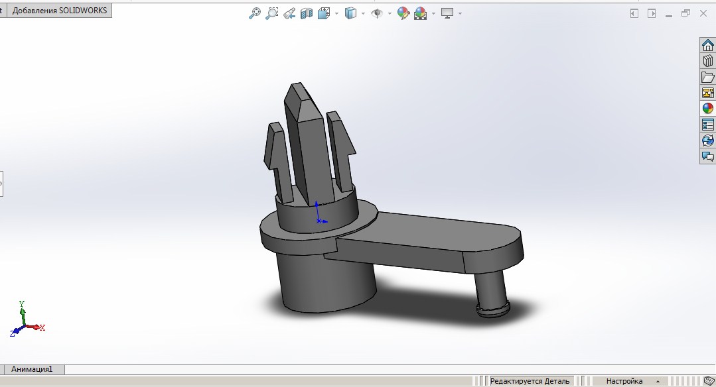Click the Редактируется Деталь status text
The height and width of the screenshot is (387, 716).
coord(530,381)
